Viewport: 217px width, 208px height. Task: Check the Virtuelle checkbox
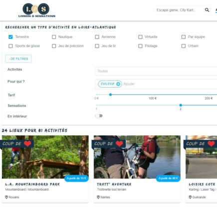click(140, 37)
